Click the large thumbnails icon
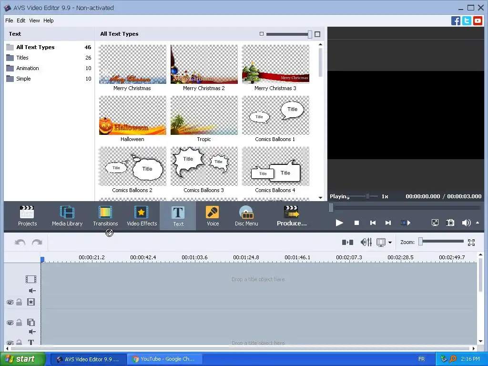The height and width of the screenshot is (366, 488). point(317,34)
